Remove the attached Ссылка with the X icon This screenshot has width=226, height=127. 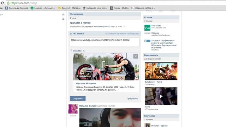[84, 50]
